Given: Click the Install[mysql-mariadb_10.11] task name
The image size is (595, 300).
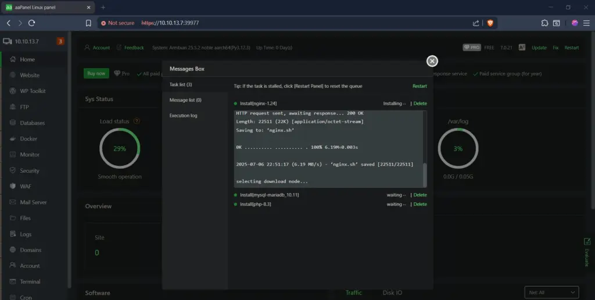Looking at the screenshot, I should [x=270, y=195].
